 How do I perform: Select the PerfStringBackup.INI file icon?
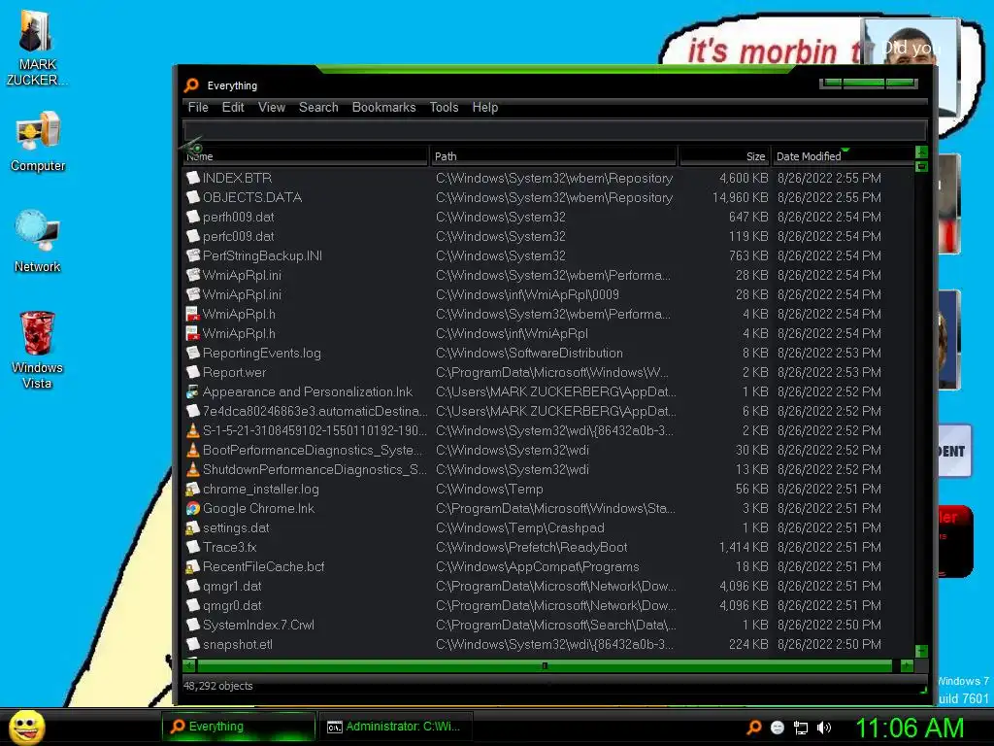pyautogui.click(x=193, y=255)
